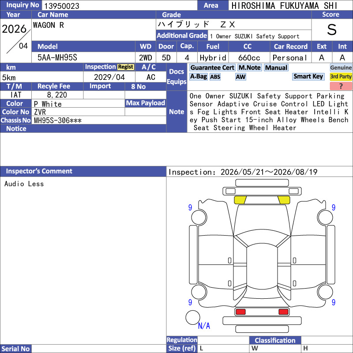Click the right red taillight marker
Screen dimensions: 353x353
[283, 312]
